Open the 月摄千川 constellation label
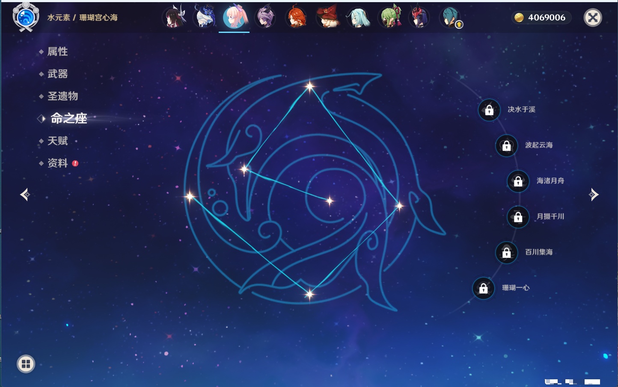This screenshot has height=387, width=618. point(550,216)
